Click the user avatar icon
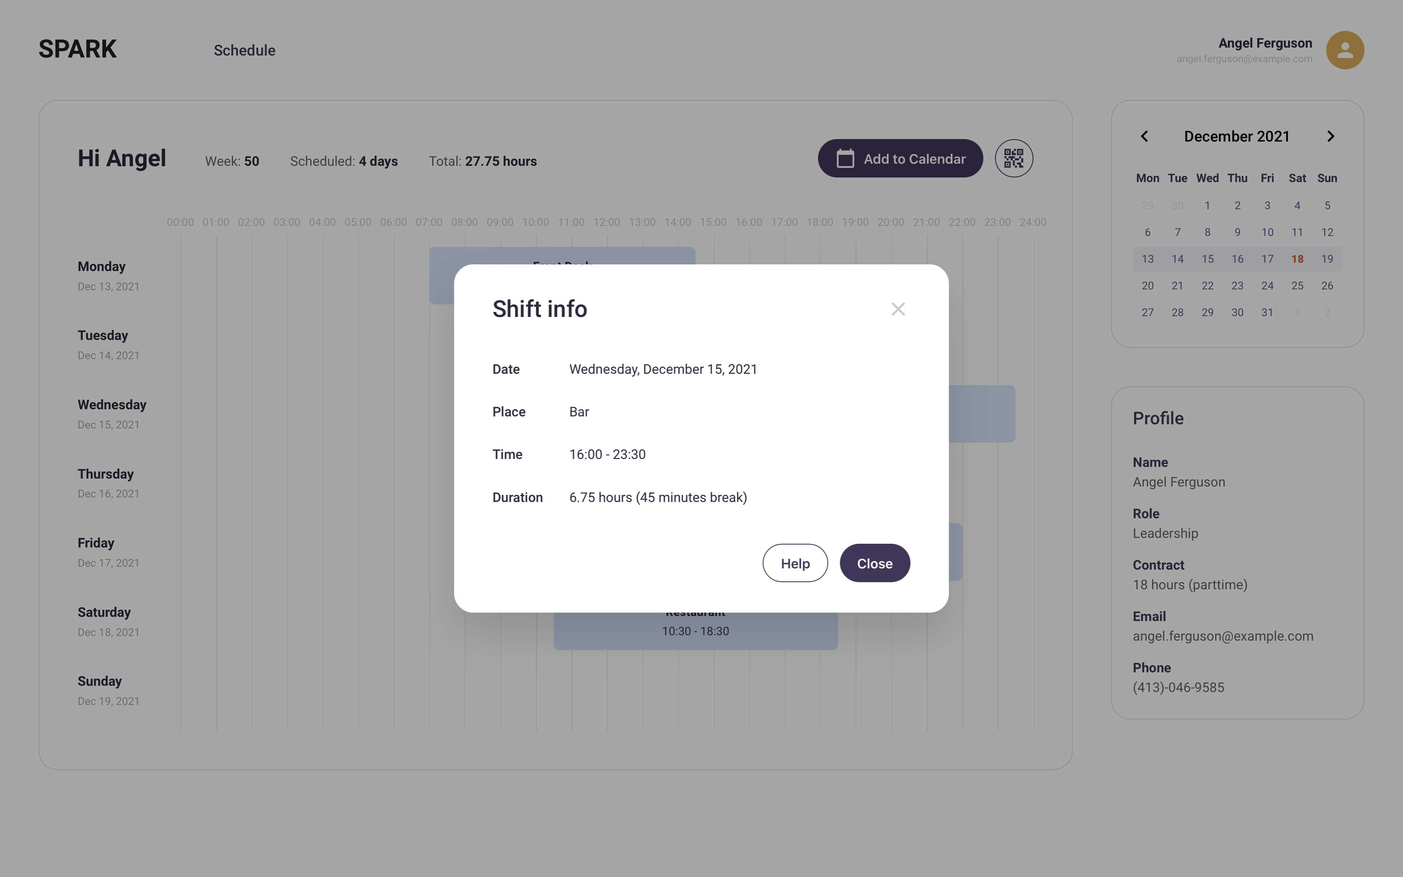The height and width of the screenshot is (877, 1403). pyautogui.click(x=1345, y=50)
